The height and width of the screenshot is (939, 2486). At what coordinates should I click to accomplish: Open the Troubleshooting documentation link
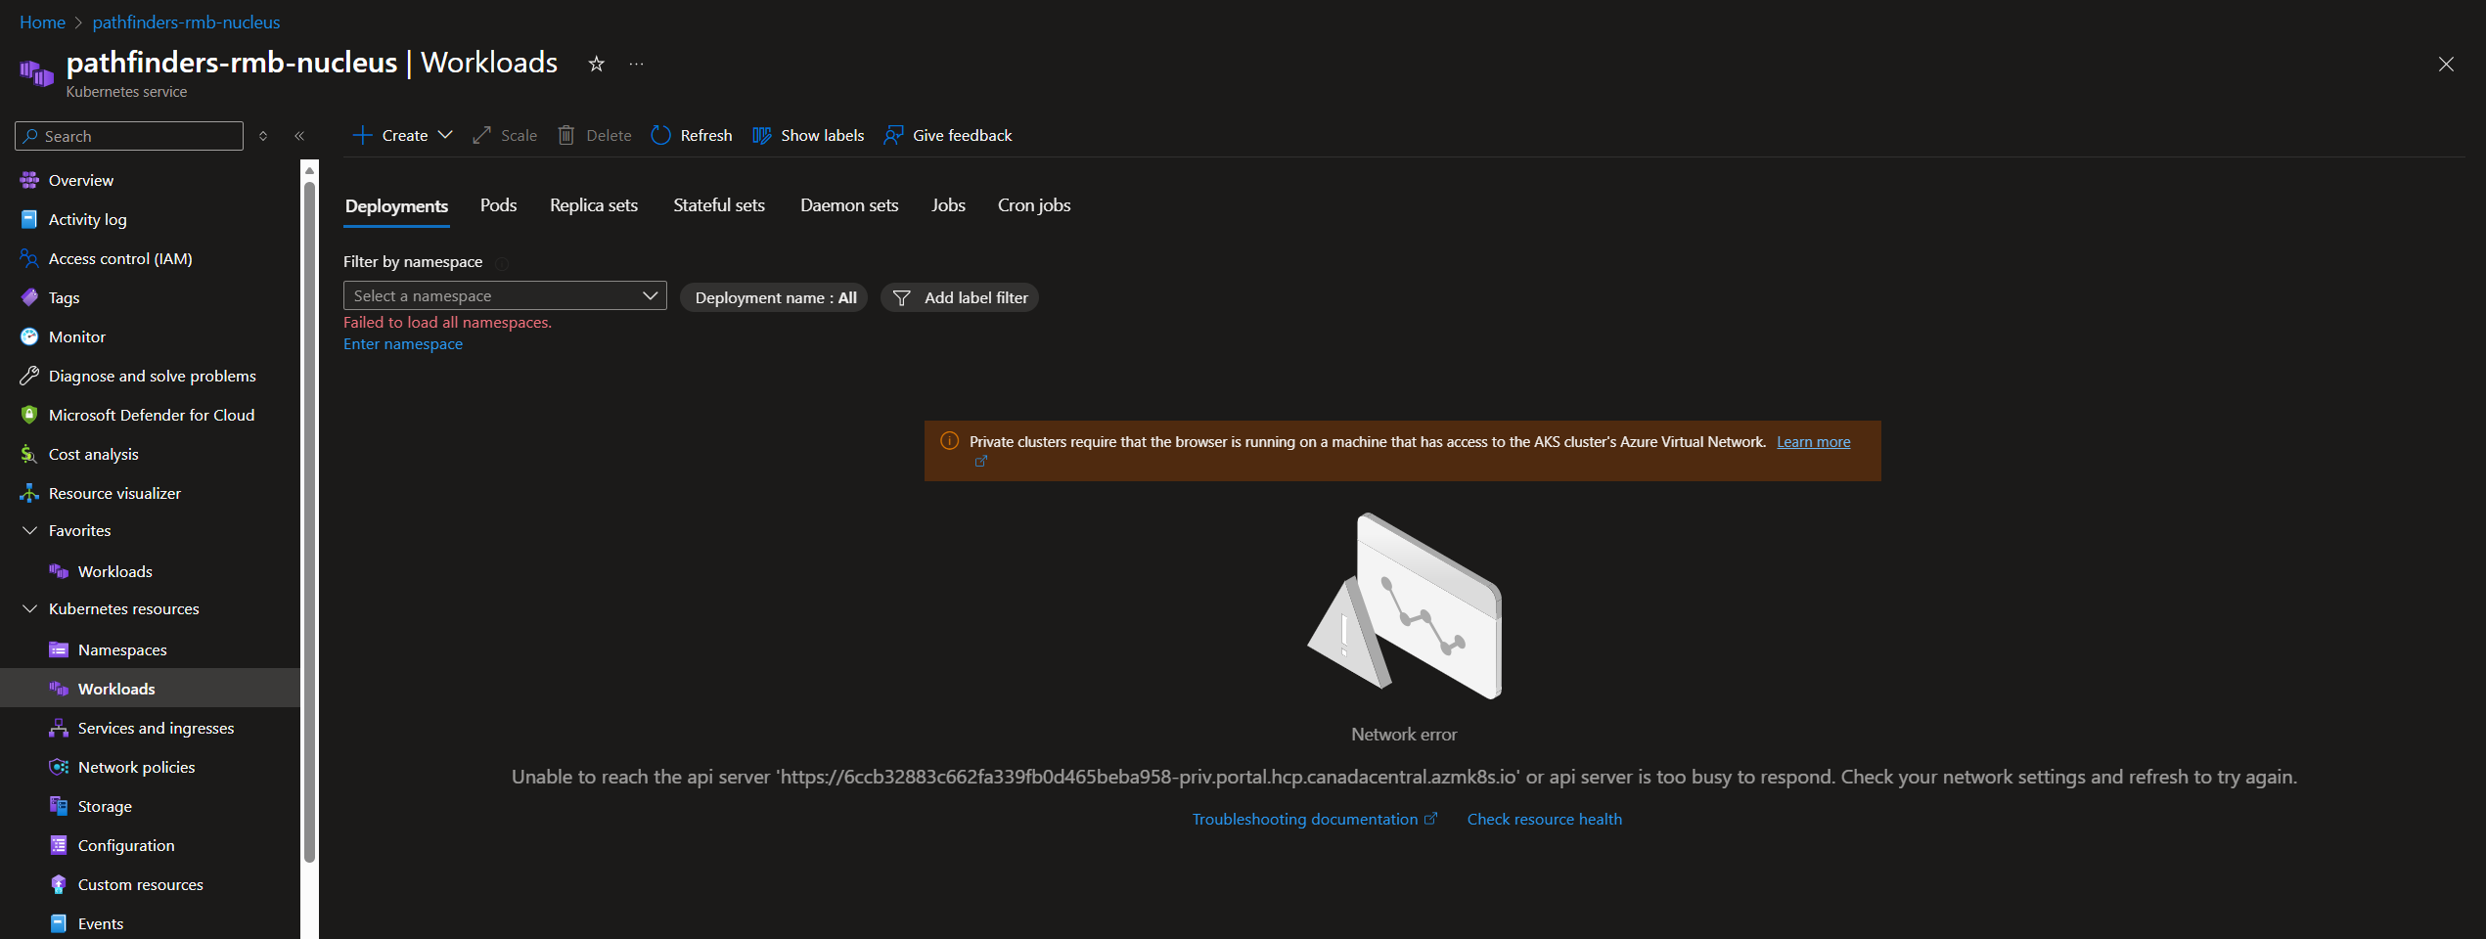click(x=1314, y=820)
